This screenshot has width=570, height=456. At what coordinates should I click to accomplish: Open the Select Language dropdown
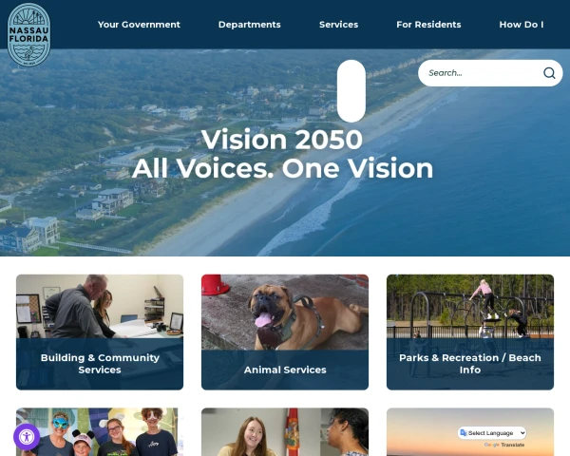tap(492, 433)
